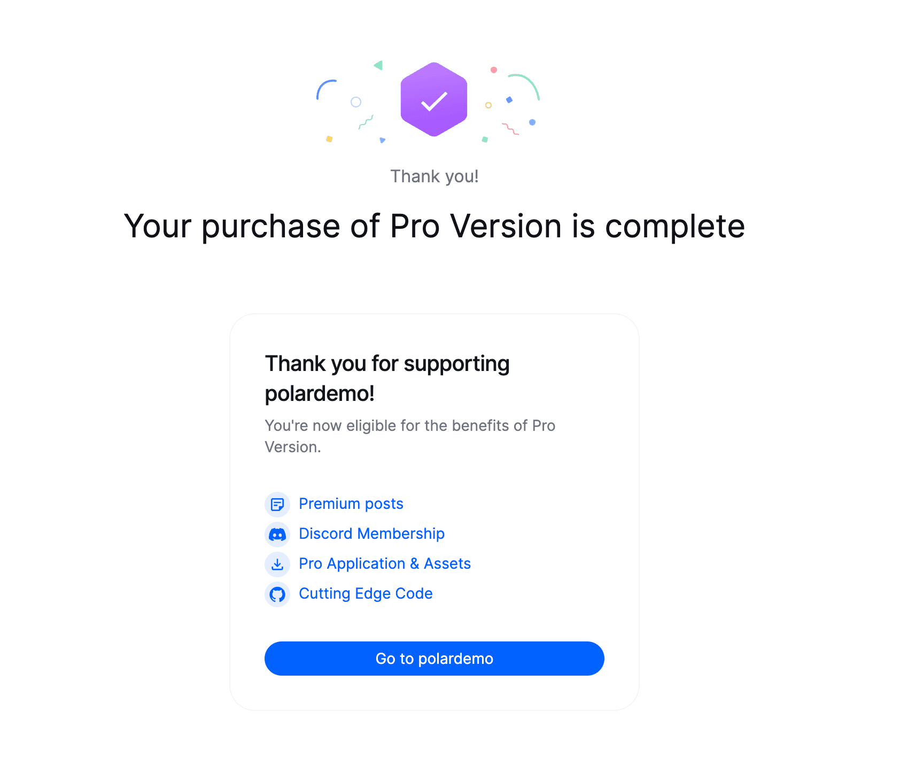Click the Premium posts article icon
Viewport: 900px width, 774px height.
[x=277, y=504]
